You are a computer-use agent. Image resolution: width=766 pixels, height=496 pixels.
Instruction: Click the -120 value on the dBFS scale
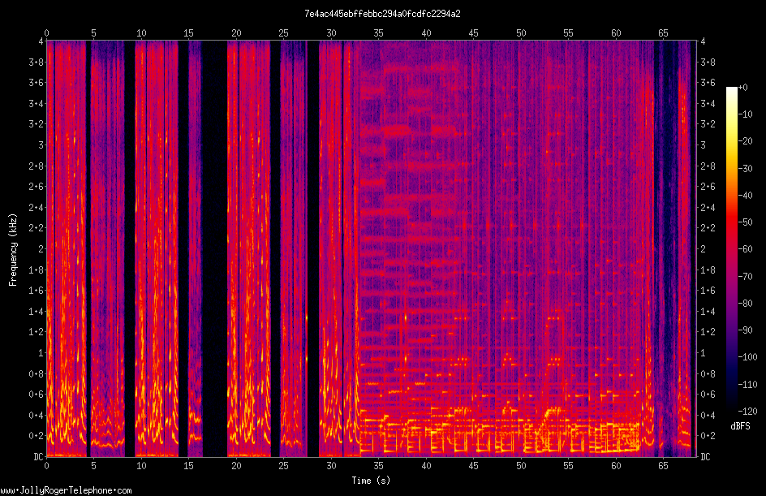[x=747, y=411]
